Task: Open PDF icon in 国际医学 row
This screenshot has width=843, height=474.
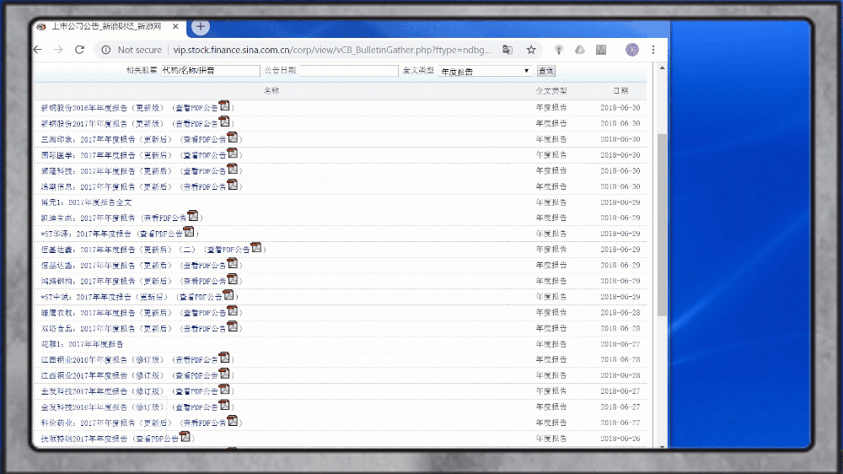Action: coord(233,153)
